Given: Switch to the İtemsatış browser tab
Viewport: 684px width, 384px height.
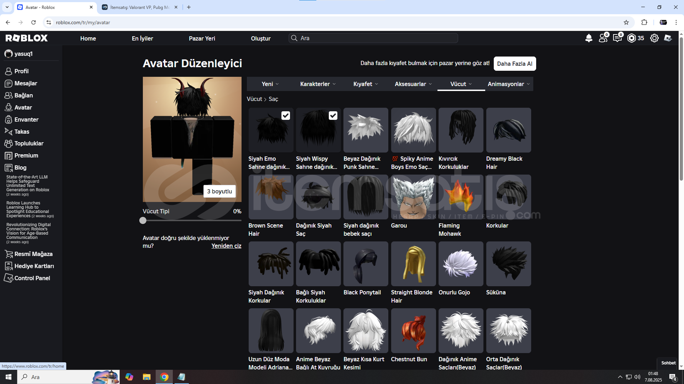Looking at the screenshot, I should point(139,7).
